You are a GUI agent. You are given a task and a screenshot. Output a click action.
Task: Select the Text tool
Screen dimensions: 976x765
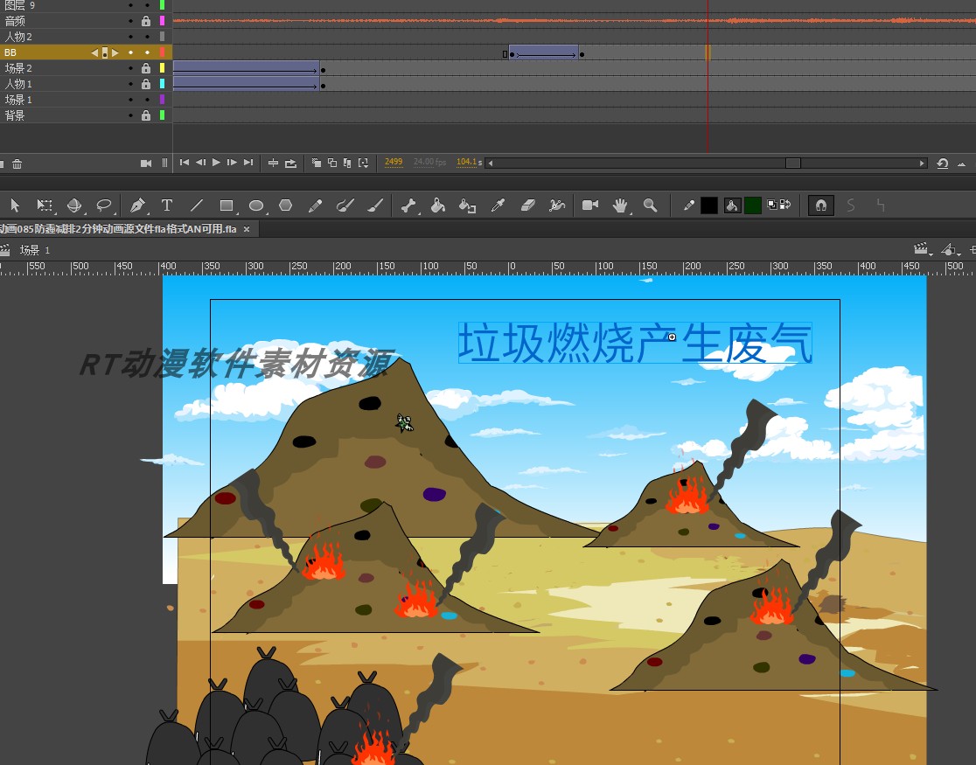pyautogui.click(x=167, y=205)
